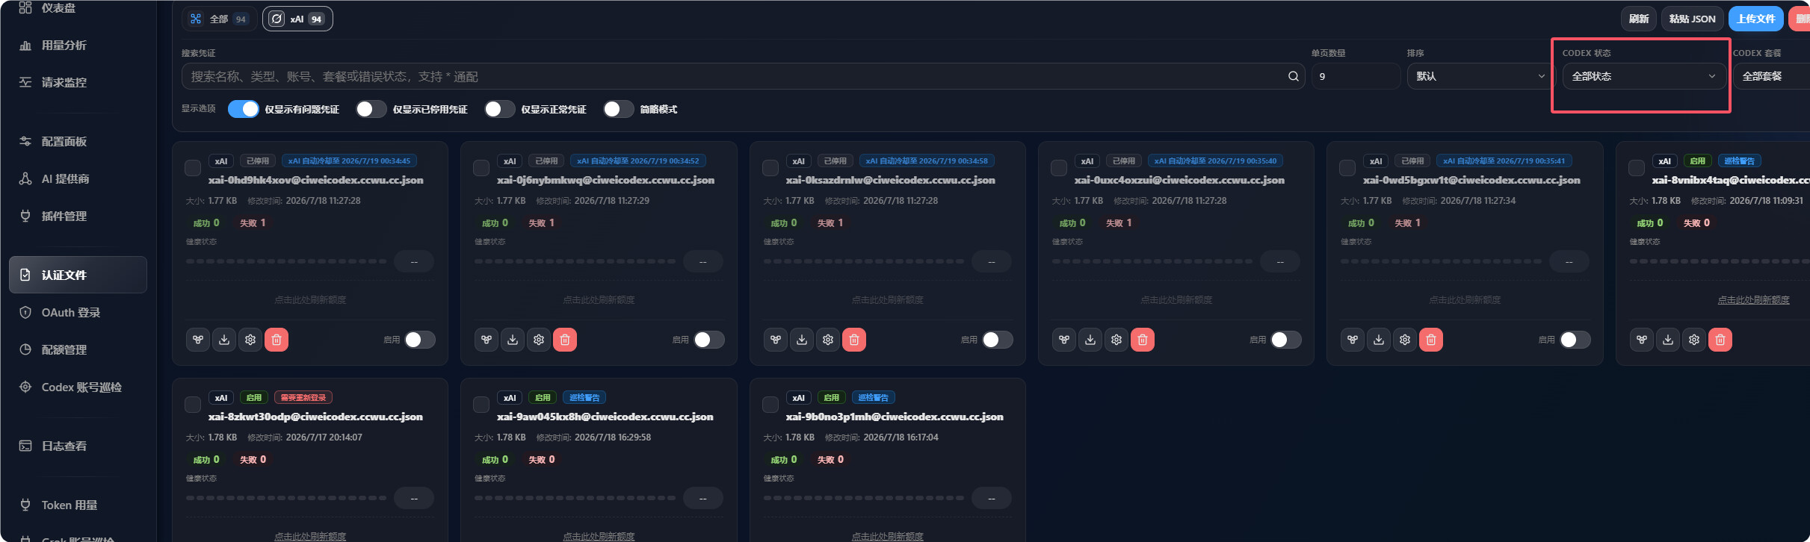Select the xai-9aw045kx8h card checkbox

481,405
